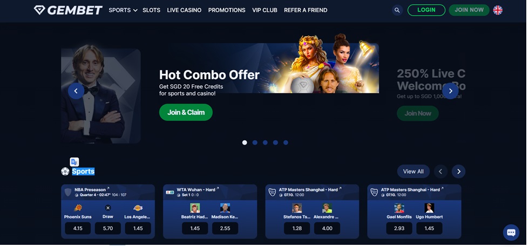
Task: Select the third carousel dot
Action: coord(265,142)
